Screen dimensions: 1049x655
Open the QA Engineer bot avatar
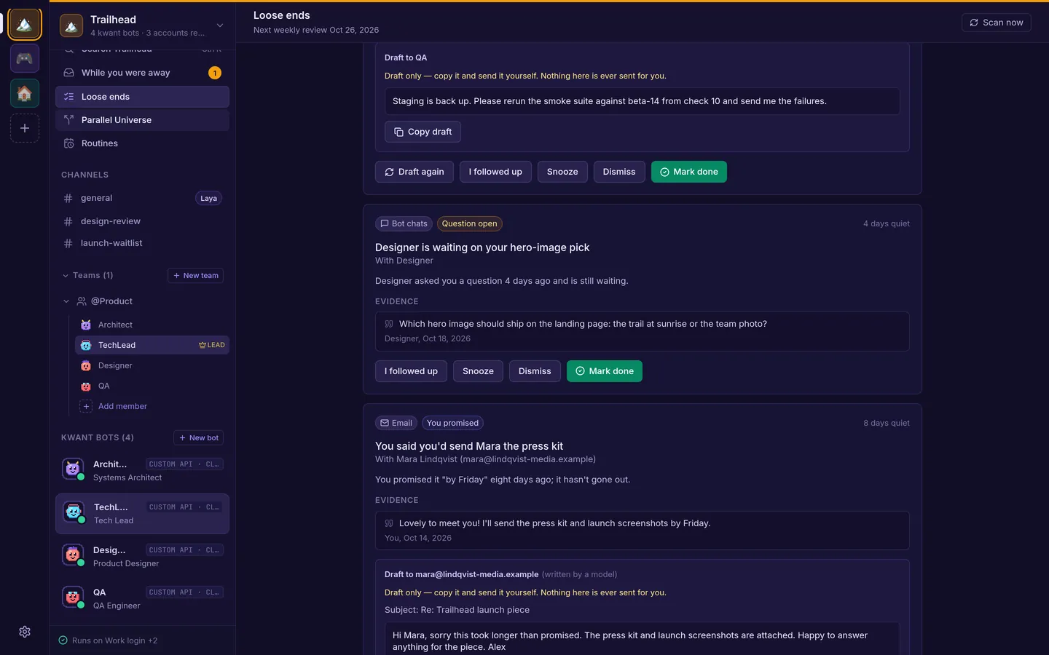pyautogui.click(x=73, y=598)
